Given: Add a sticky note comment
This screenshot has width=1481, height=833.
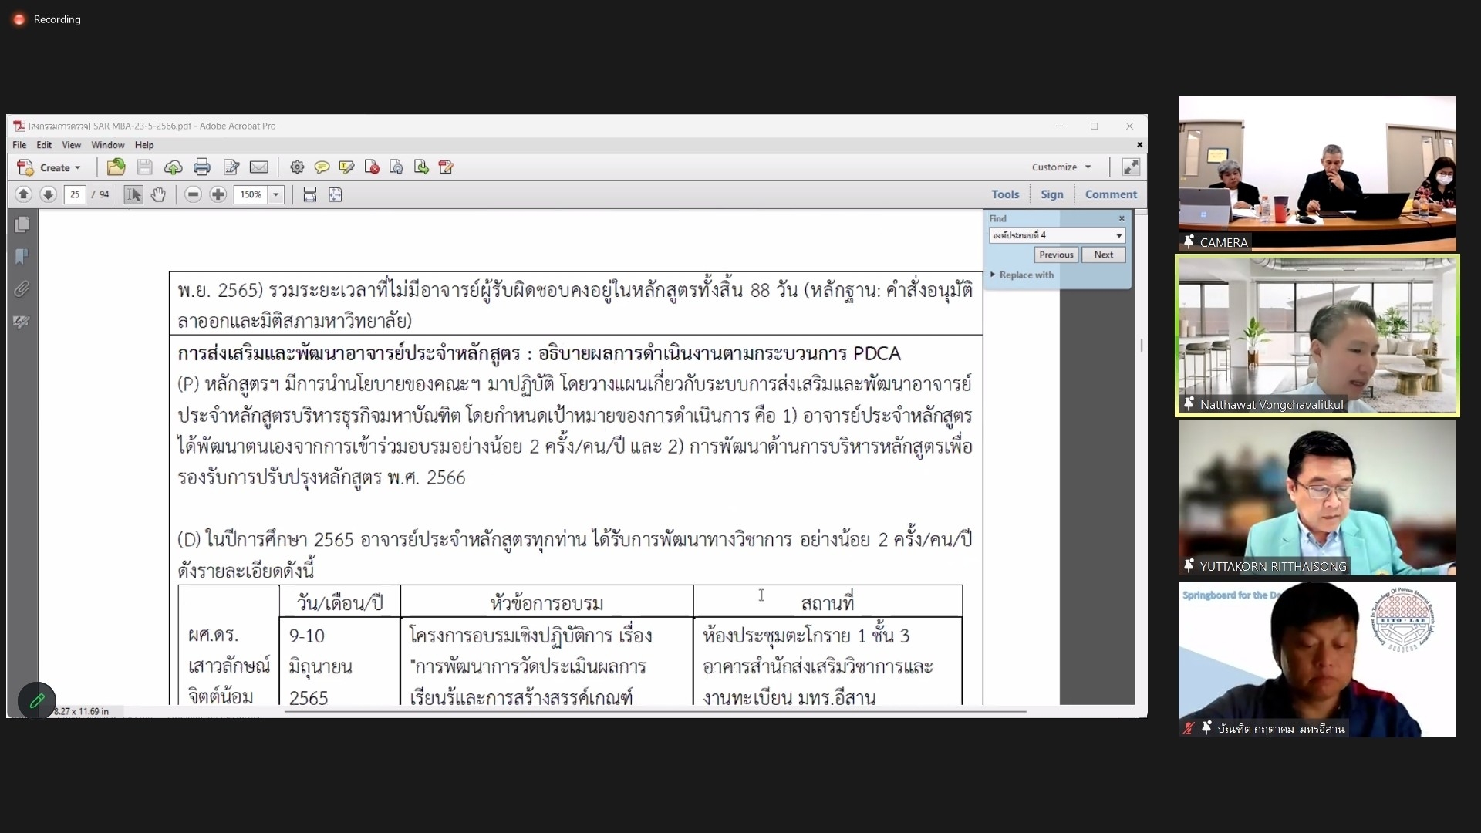Looking at the screenshot, I should [x=322, y=167].
